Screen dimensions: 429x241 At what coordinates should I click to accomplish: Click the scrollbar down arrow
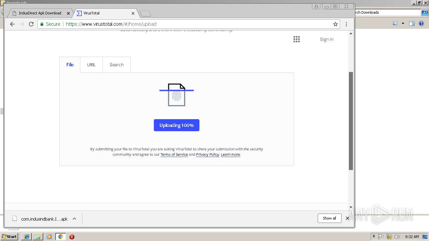351,207
